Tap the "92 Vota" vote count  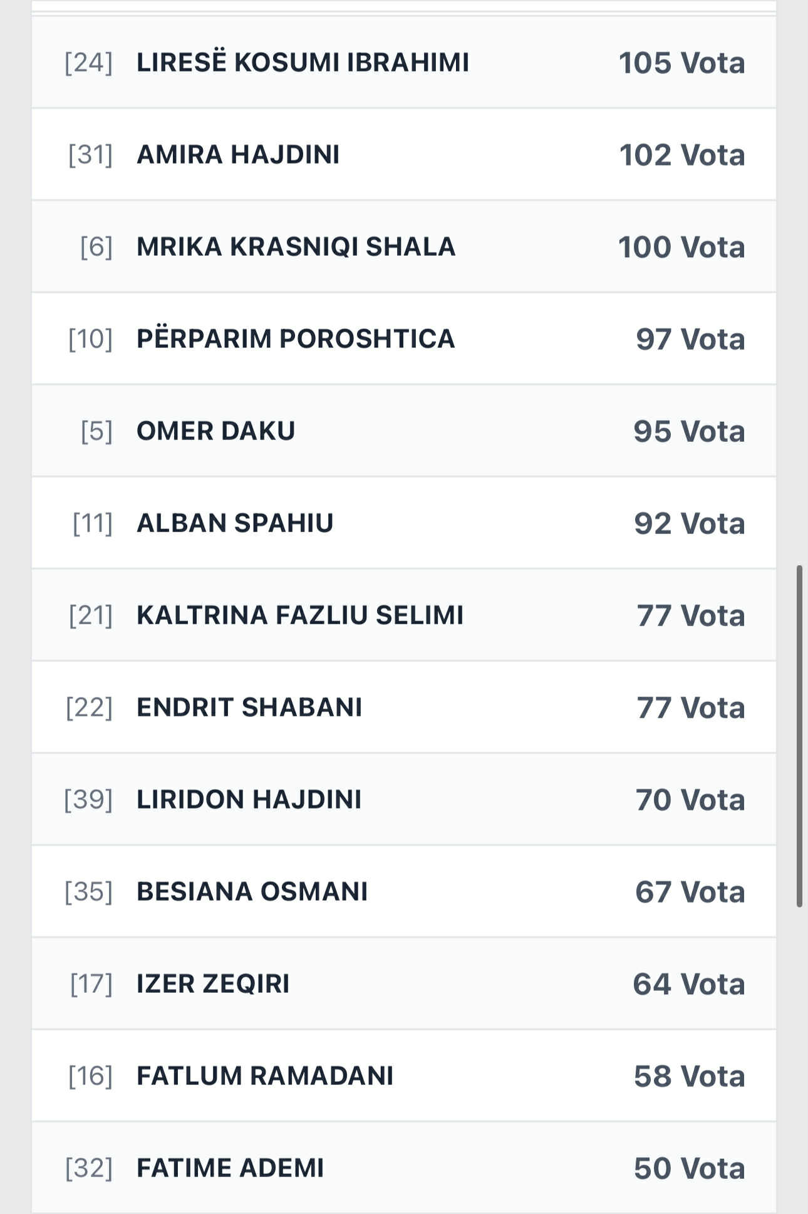(689, 523)
